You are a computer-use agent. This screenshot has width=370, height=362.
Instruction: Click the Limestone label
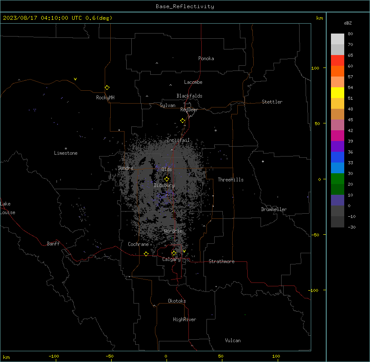click(66, 153)
